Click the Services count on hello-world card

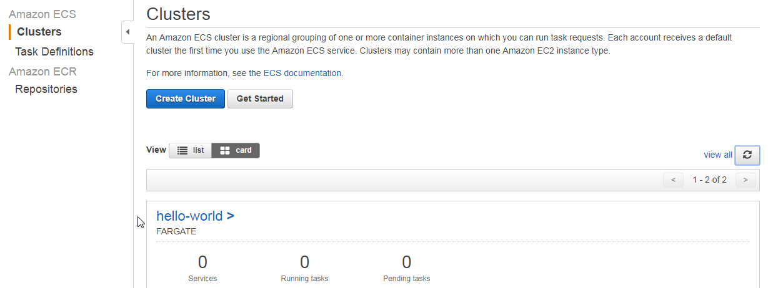pyautogui.click(x=202, y=262)
